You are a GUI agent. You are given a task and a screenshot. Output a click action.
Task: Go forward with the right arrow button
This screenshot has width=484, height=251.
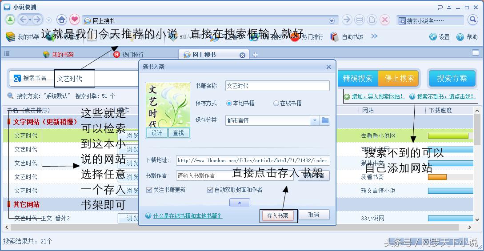(x=37, y=20)
